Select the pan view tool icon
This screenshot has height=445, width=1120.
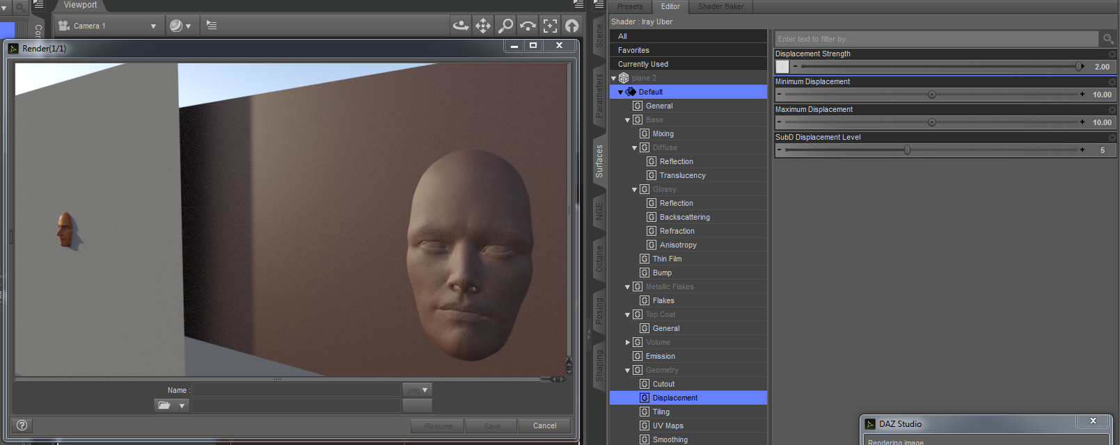(x=483, y=26)
